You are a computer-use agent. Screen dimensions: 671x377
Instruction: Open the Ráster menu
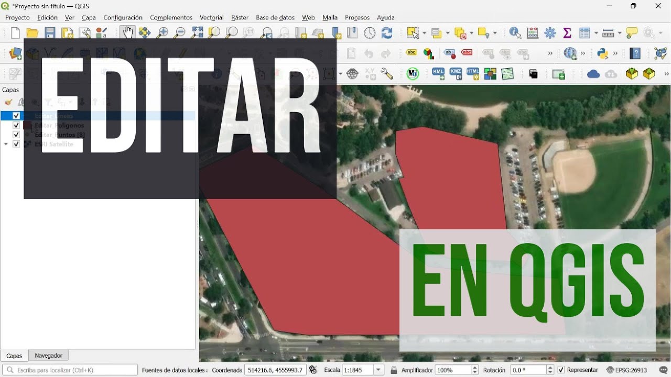pyautogui.click(x=240, y=17)
